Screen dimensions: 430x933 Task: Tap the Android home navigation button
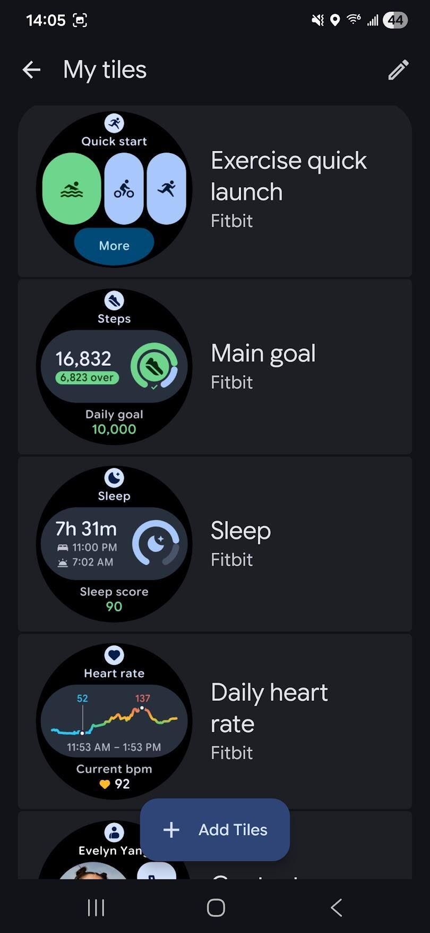pyautogui.click(x=216, y=907)
